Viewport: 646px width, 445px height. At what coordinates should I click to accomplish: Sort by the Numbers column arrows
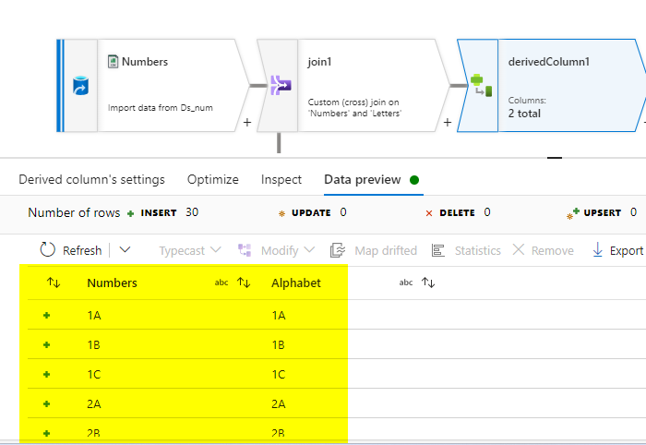pyautogui.click(x=54, y=283)
